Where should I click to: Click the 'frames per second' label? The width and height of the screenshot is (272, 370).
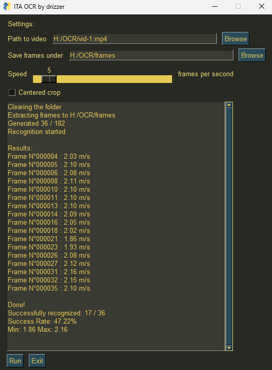pos(206,74)
